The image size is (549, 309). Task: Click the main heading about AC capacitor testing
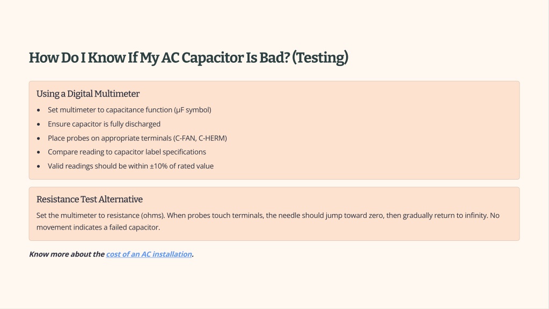[188, 58]
